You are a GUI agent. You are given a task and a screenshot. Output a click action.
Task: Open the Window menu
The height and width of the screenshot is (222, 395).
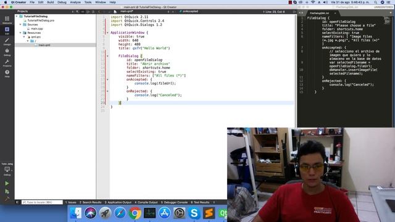101,2
